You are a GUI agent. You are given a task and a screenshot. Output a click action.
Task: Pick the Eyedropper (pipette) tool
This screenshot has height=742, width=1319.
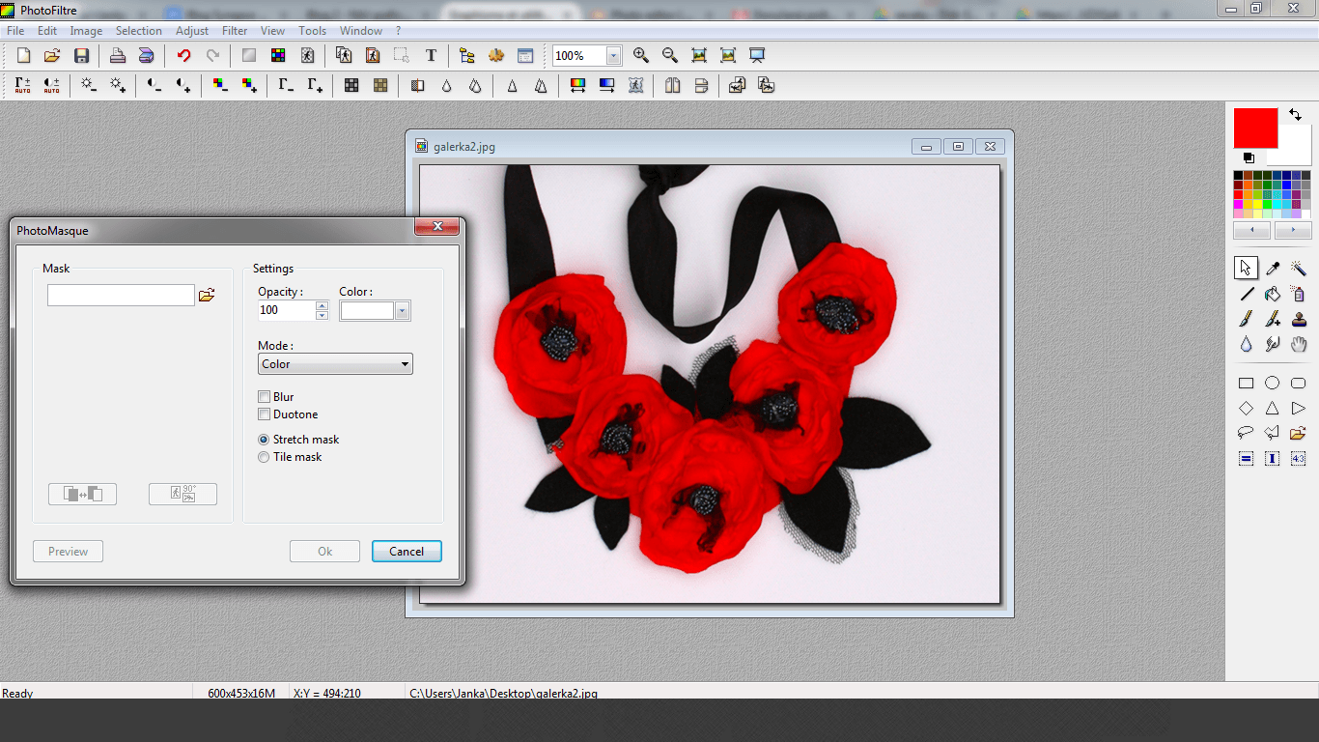pos(1273,269)
